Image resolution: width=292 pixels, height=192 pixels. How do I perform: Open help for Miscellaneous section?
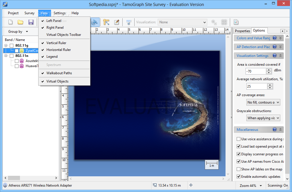275,129
